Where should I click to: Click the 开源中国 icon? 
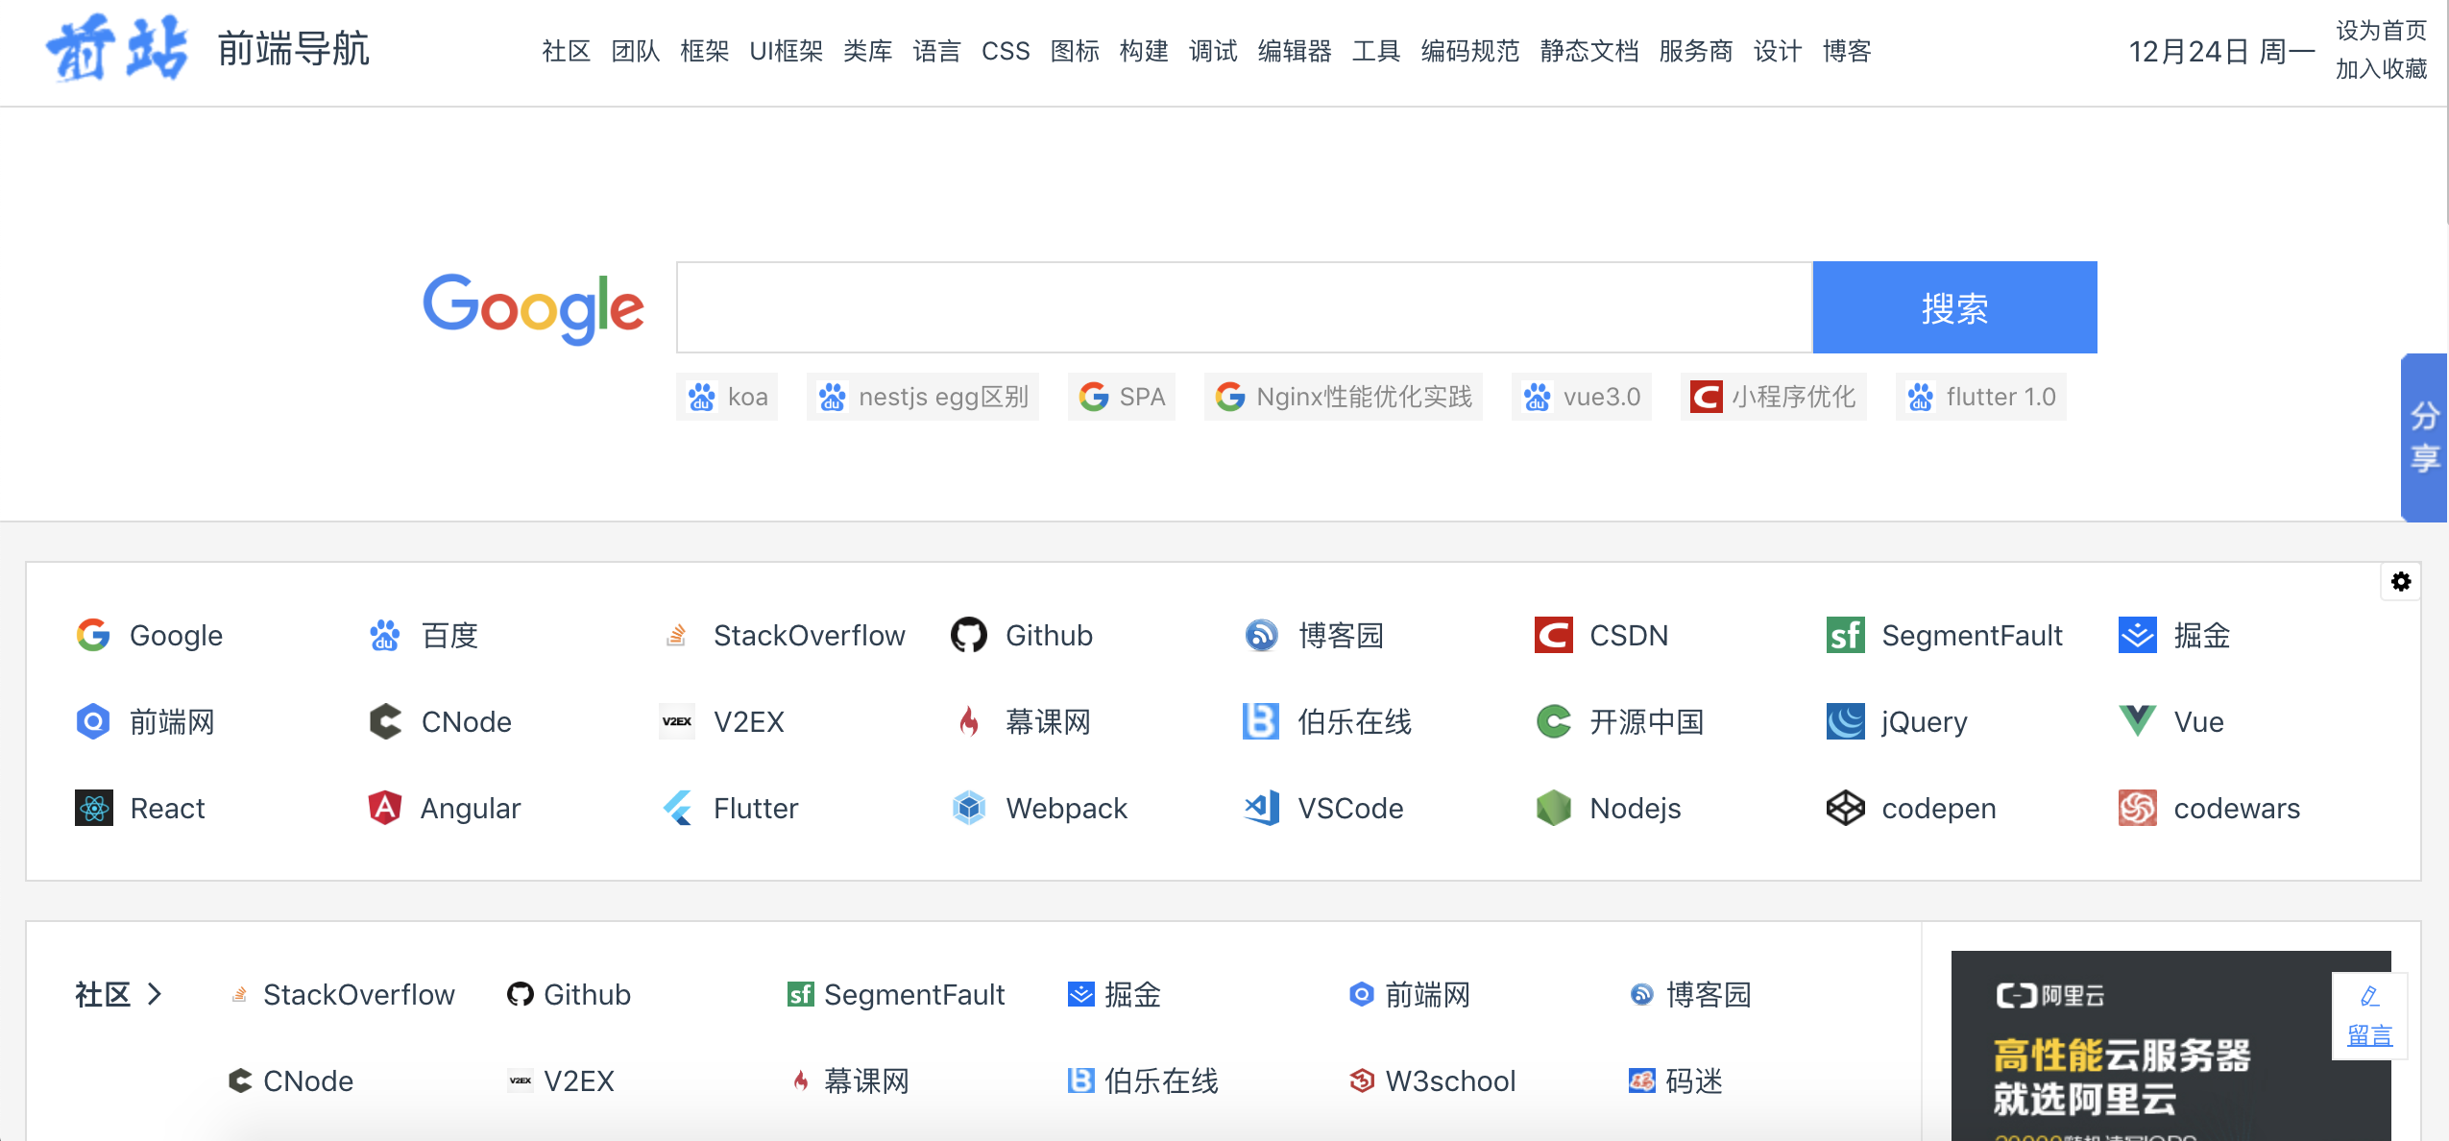pyautogui.click(x=1553, y=721)
